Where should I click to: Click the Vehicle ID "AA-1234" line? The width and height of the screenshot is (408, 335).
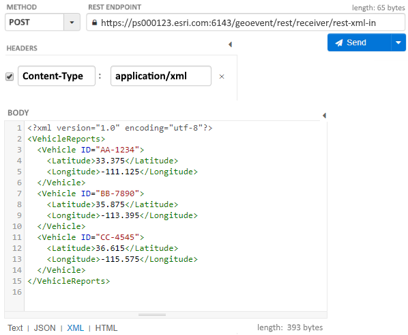pyautogui.click(x=91, y=150)
